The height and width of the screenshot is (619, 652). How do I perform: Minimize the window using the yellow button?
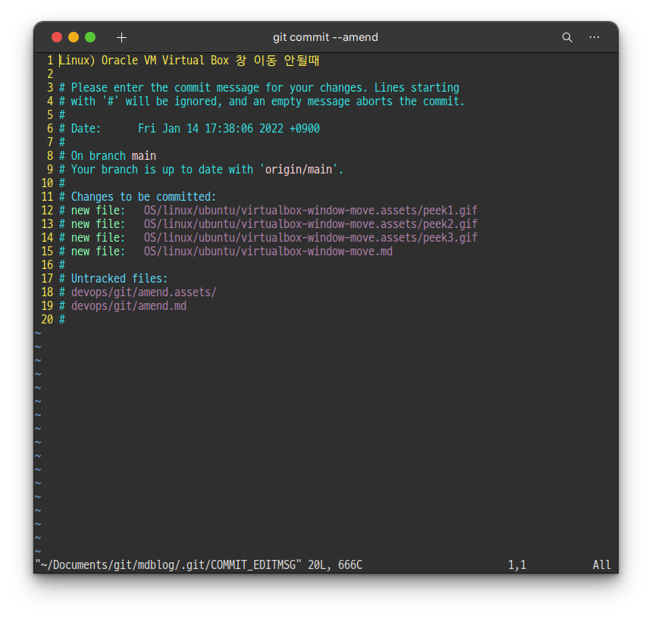74,37
